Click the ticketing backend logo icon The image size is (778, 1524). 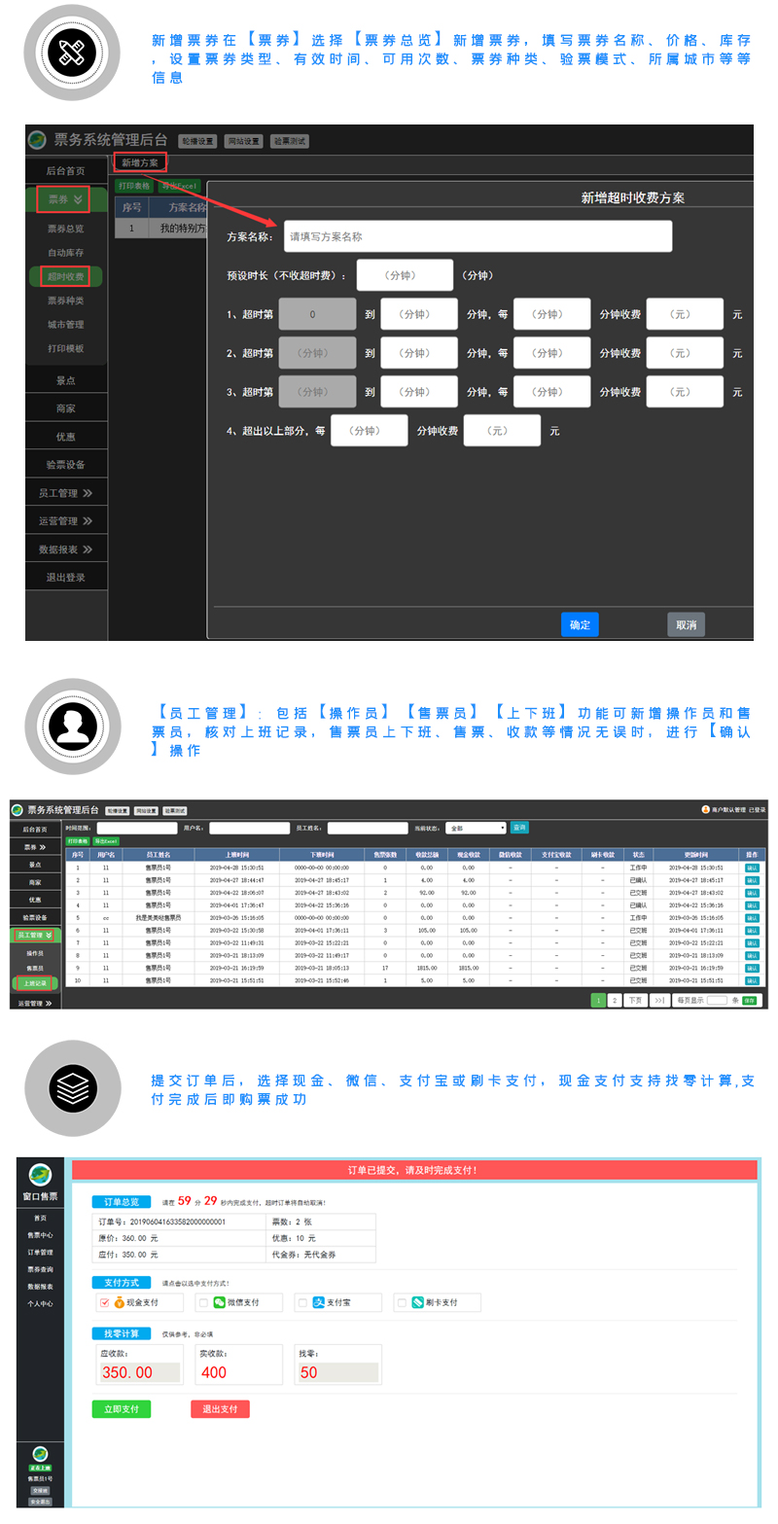(37, 140)
